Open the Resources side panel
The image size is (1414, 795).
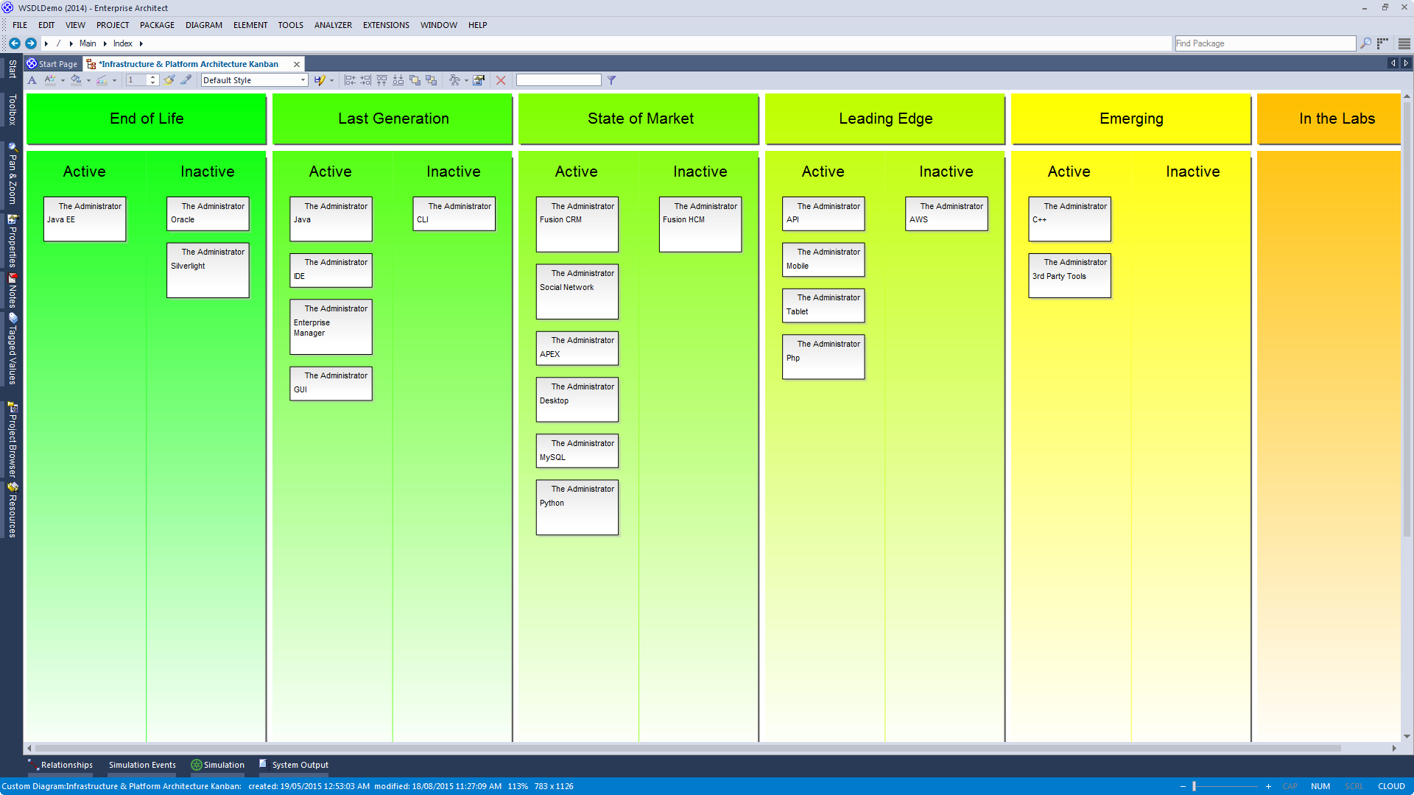13,510
